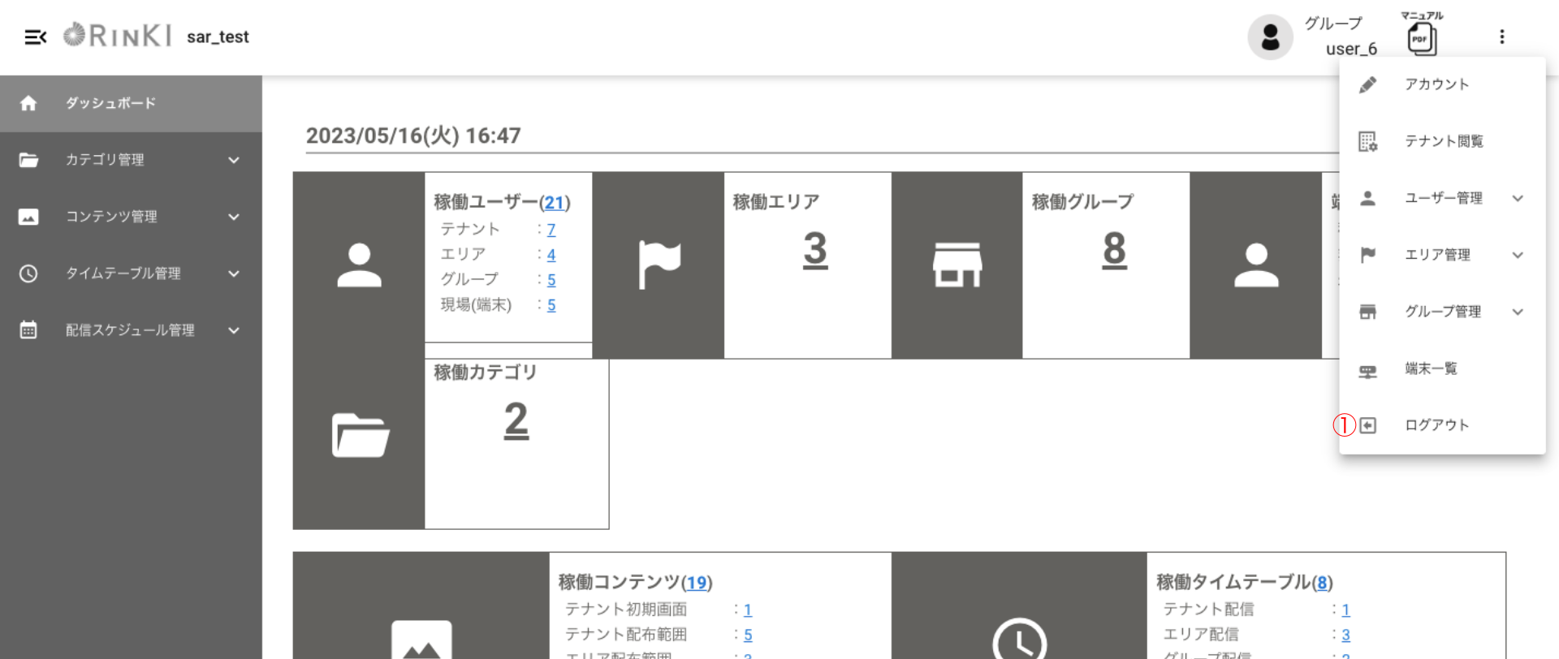Expand ユーザー管理 dropdown in menu
Viewport: 1559px width, 659px height.
click(1517, 198)
